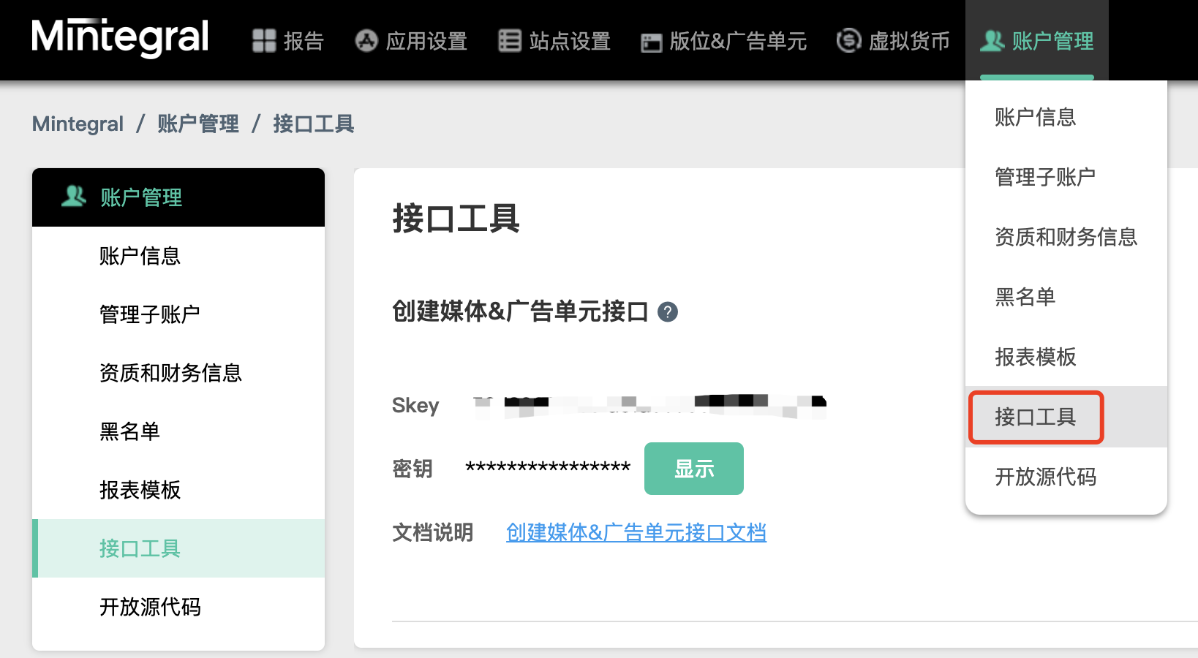Select 开放源代码 in the left sidebar

click(x=150, y=607)
